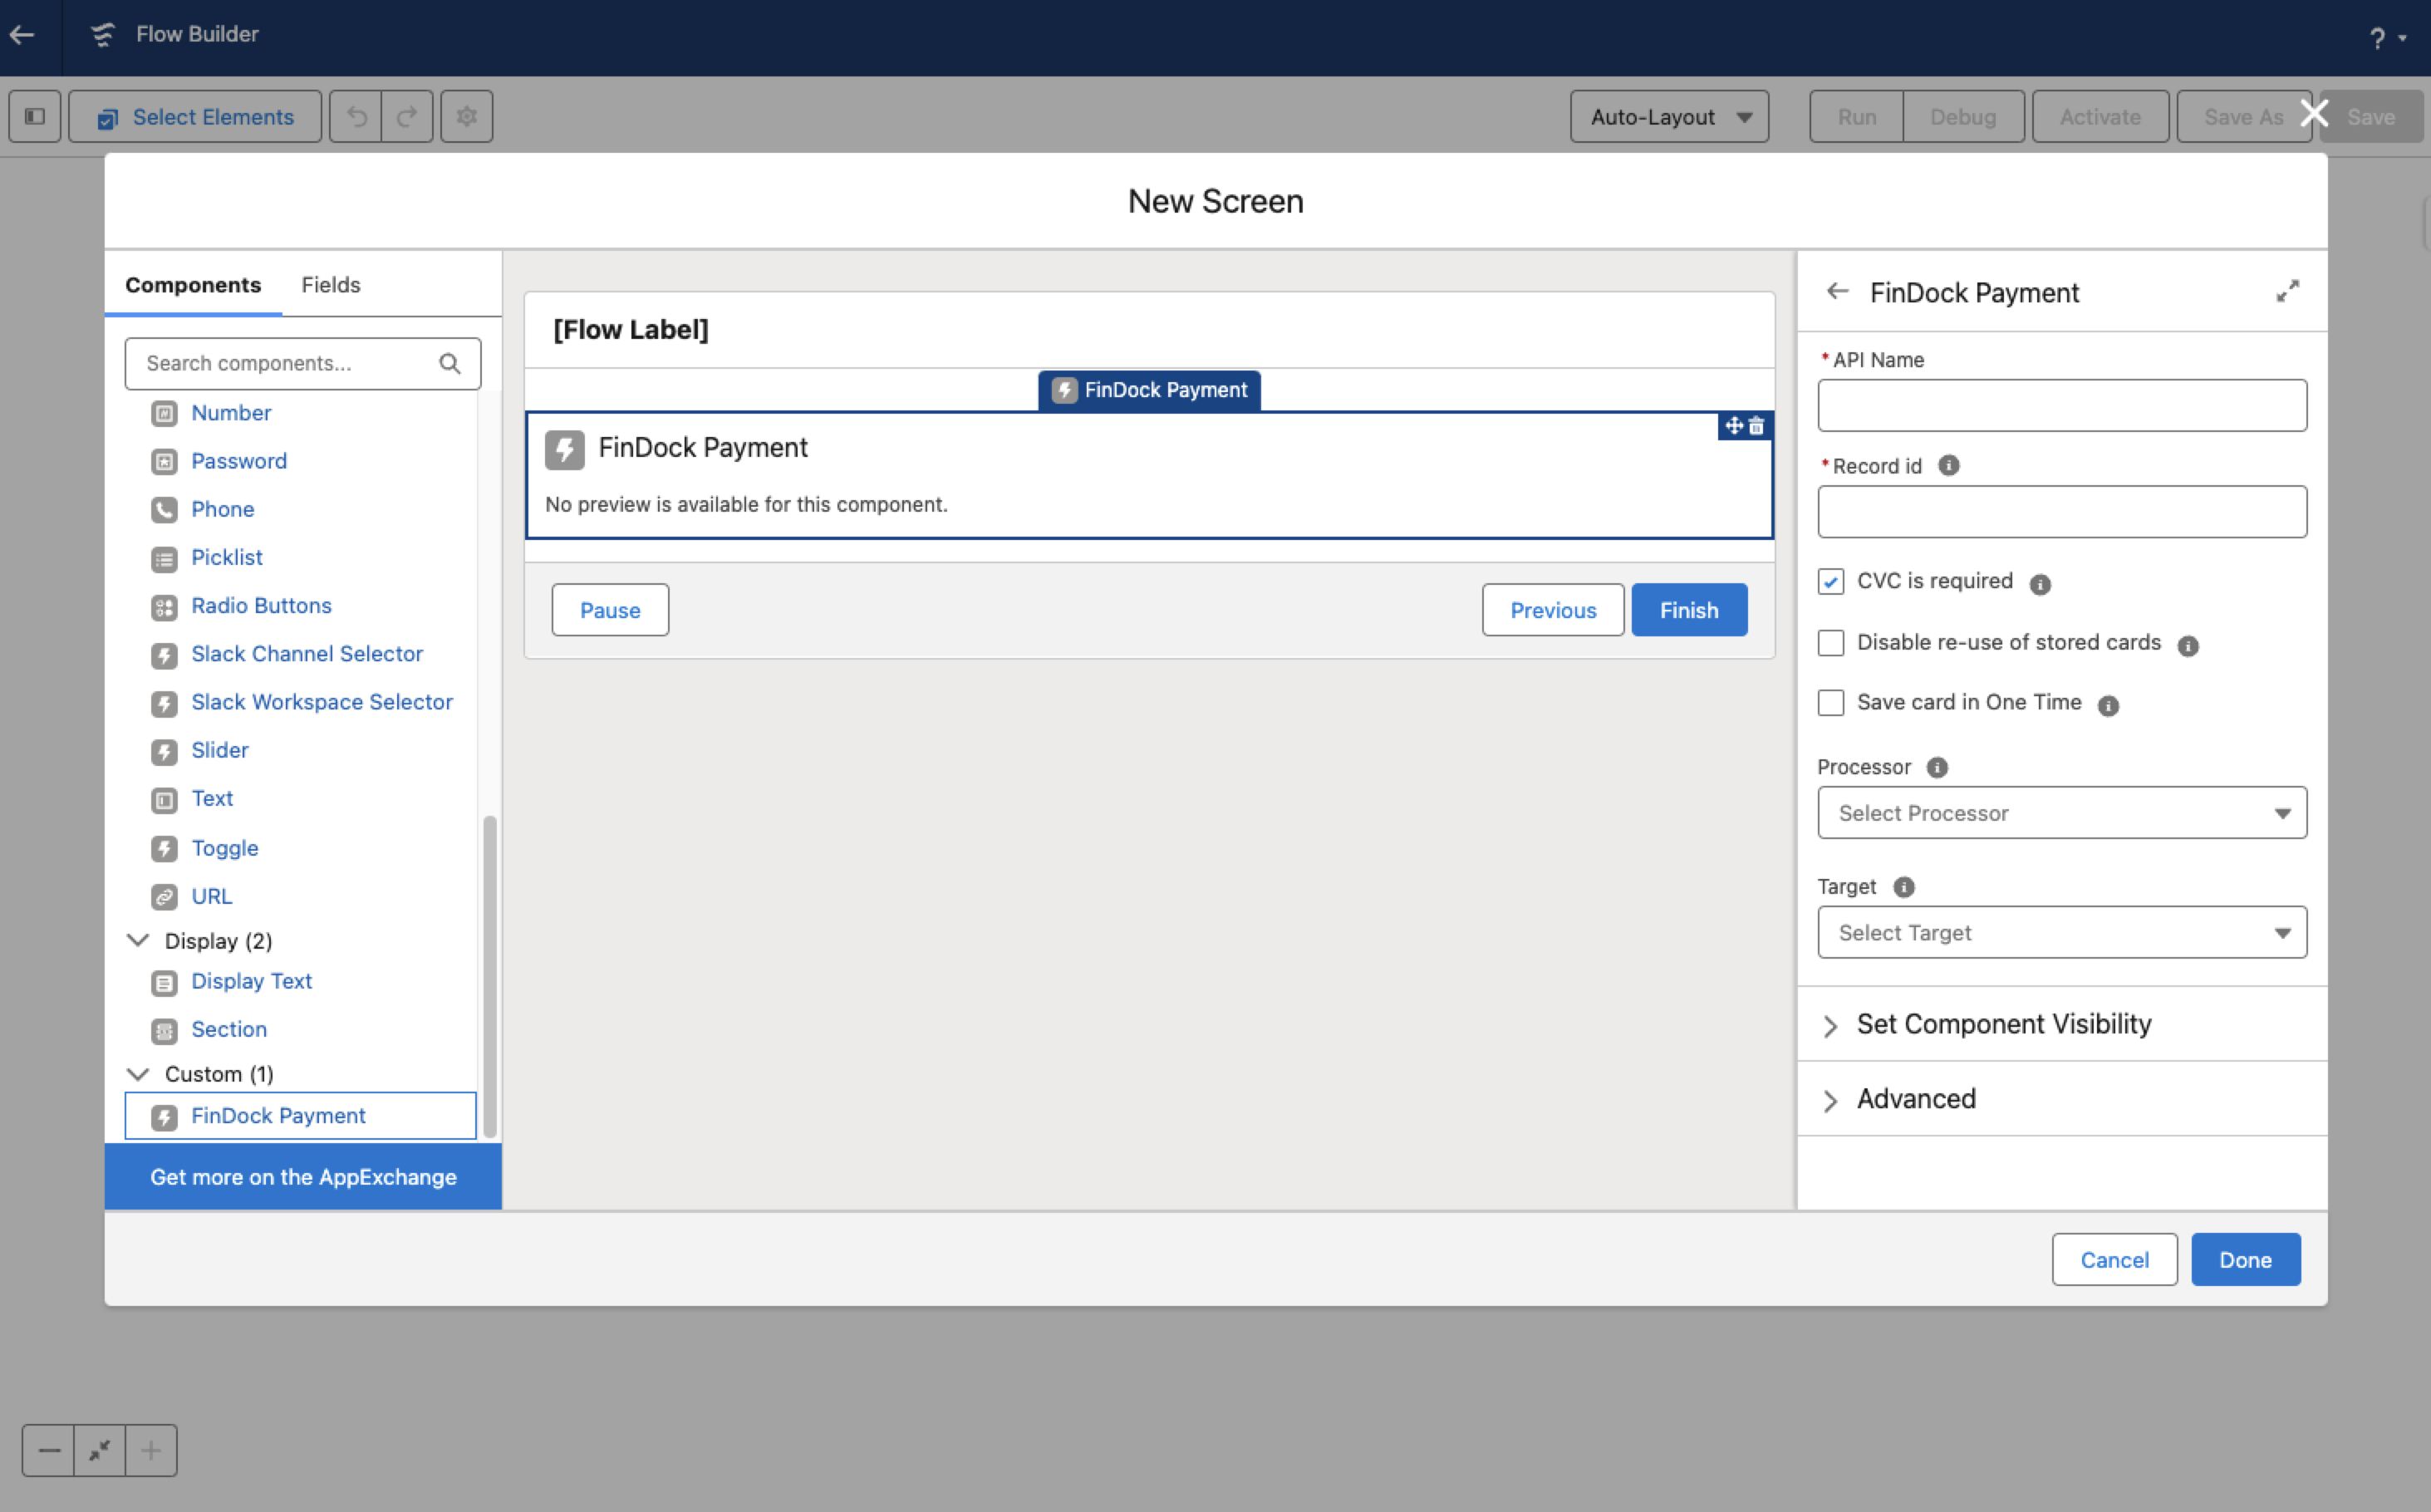Switch to the Components tab
The image size is (2431, 1512).
(192, 285)
